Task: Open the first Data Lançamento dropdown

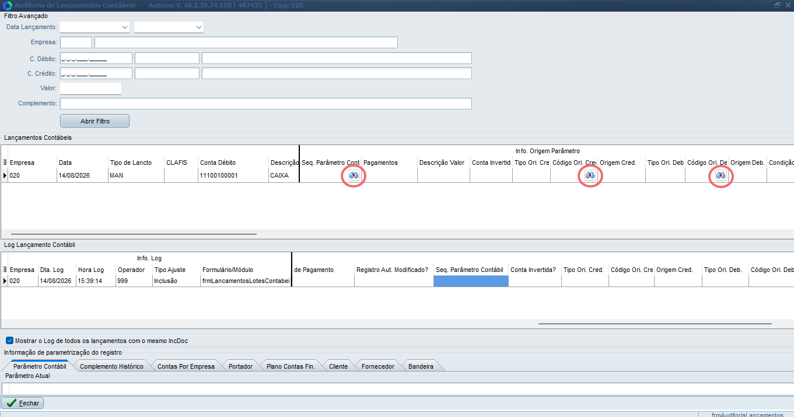Action: (x=125, y=27)
